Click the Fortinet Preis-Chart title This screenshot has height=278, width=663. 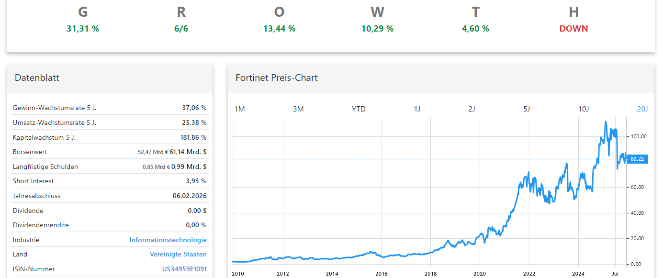click(276, 78)
